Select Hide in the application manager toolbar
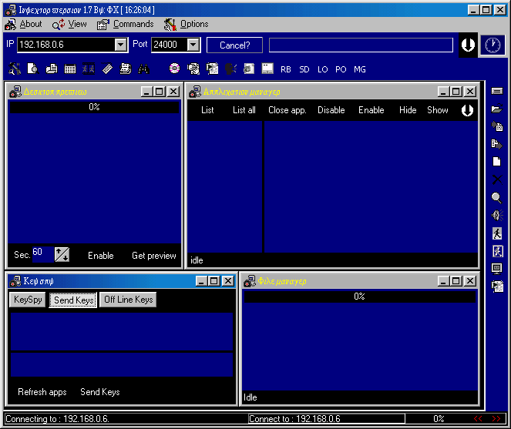This screenshot has height=429, width=511. pyautogui.click(x=408, y=110)
